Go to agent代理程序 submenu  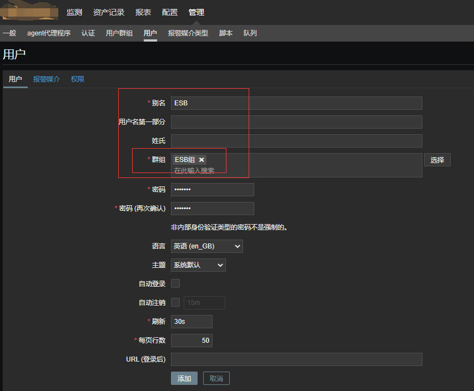point(49,33)
